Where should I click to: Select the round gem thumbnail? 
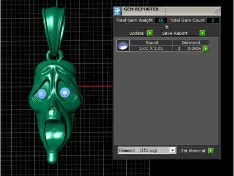click(123, 45)
